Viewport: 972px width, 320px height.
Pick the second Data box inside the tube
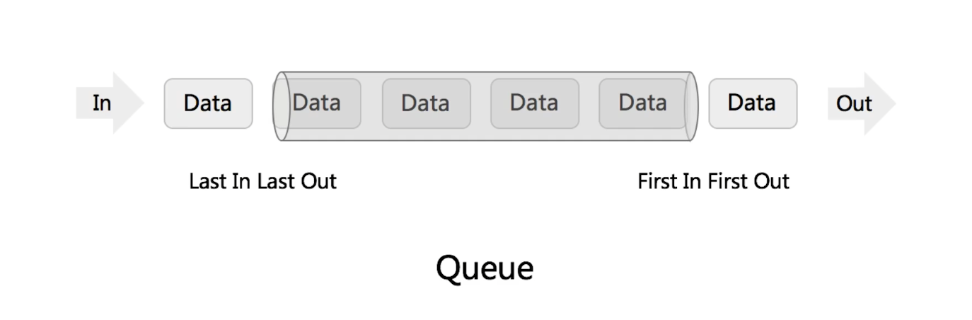[x=426, y=103]
